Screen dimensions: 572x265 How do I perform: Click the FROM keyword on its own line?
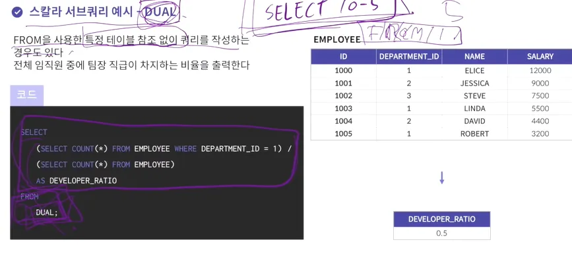30,197
